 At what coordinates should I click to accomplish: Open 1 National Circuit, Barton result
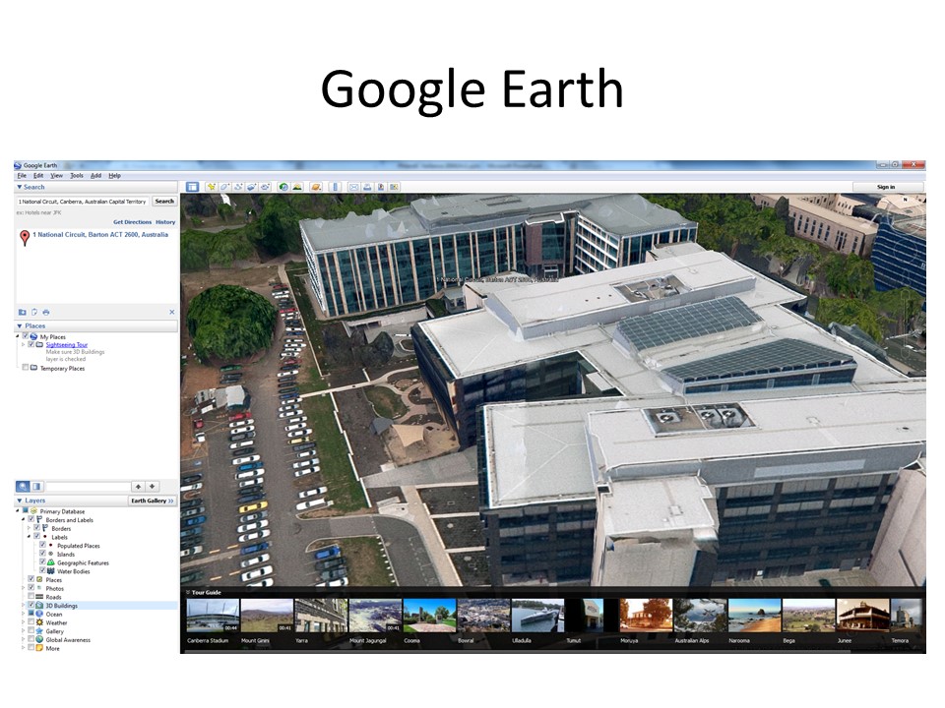click(x=100, y=235)
